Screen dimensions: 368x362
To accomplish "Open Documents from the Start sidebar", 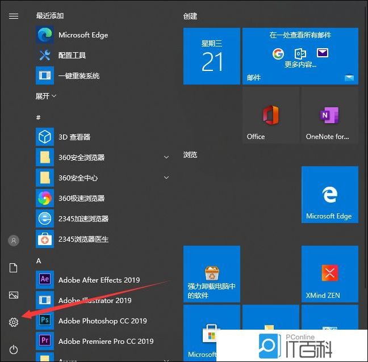I will 14,268.
